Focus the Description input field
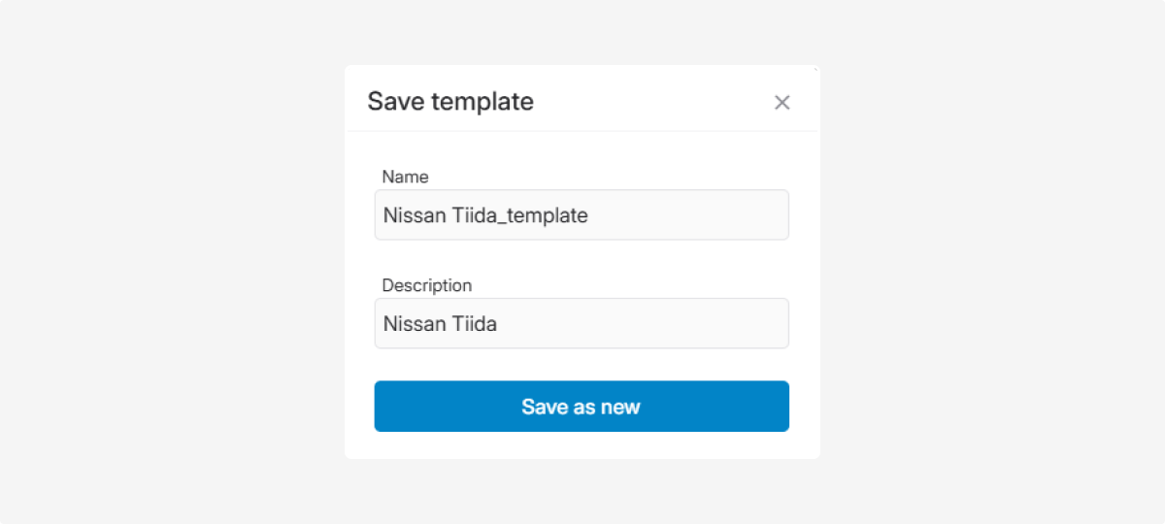 pyautogui.click(x=581, y=324)
